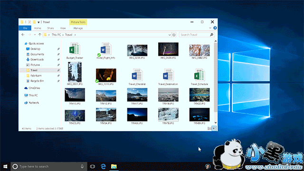Select the TRV54.JPG thumbnail
304x171 pixels.
(106, 114)
